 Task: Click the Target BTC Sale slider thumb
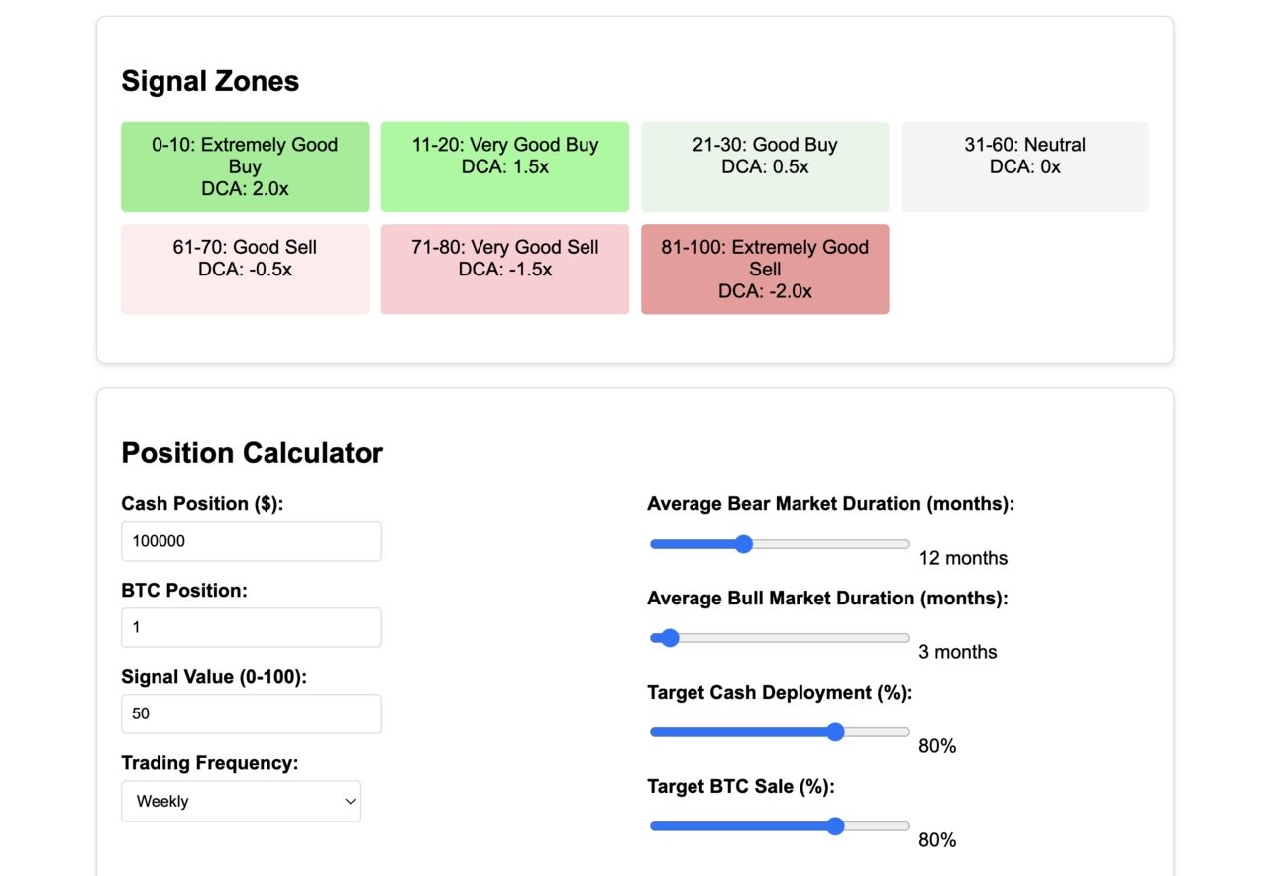(835, 826)
